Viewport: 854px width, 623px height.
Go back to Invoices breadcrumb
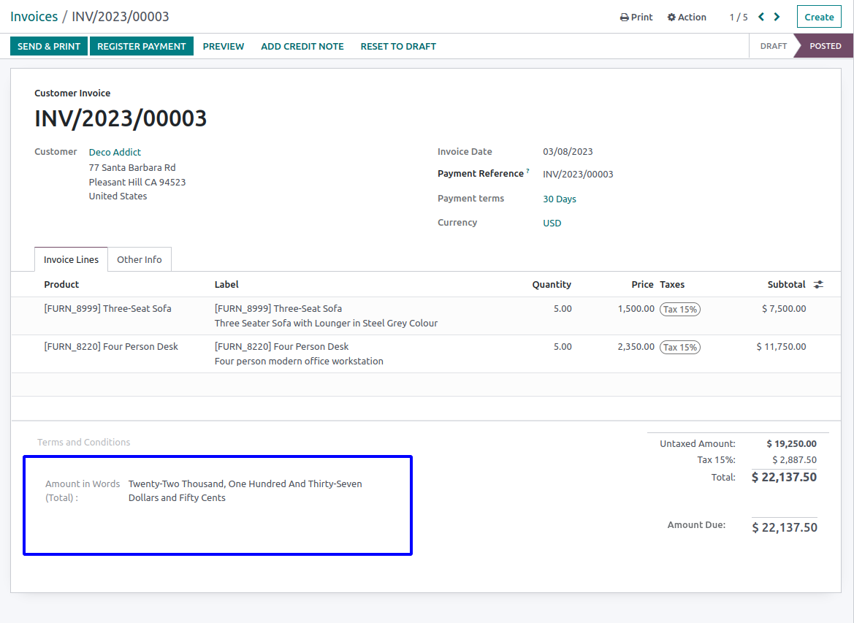pos(34,17)
